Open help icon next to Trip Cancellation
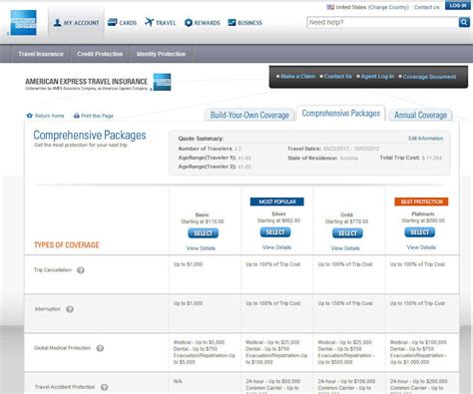The image size is (473, 394). coord(81,270)
